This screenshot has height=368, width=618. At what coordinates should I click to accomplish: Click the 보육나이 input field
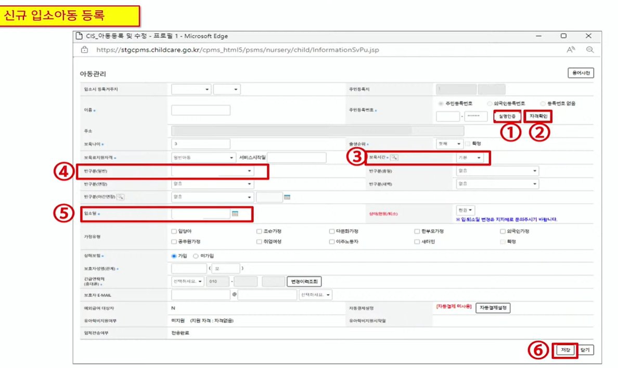tap(201, 144)
